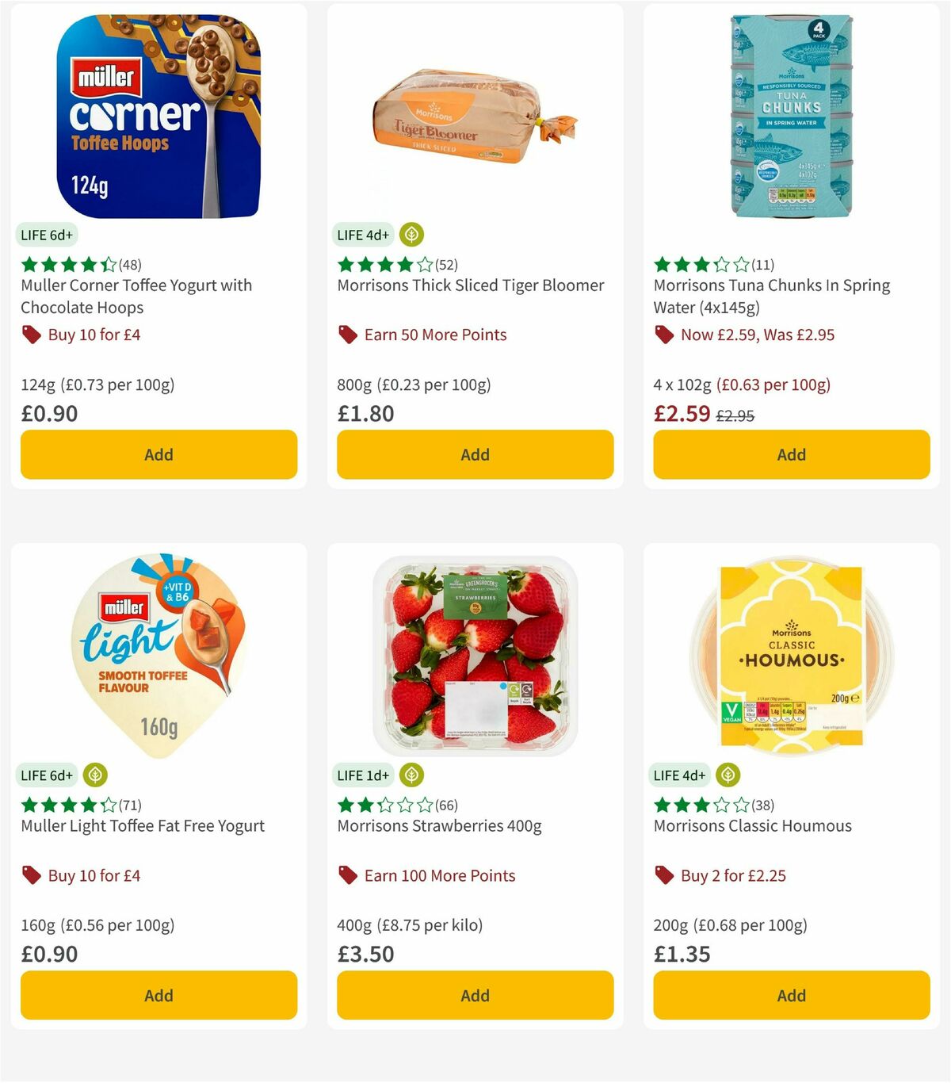Open the Morrisons Classic Houmous product page
Viewport: 951px width, 1083px height.
tap(751, 825)
